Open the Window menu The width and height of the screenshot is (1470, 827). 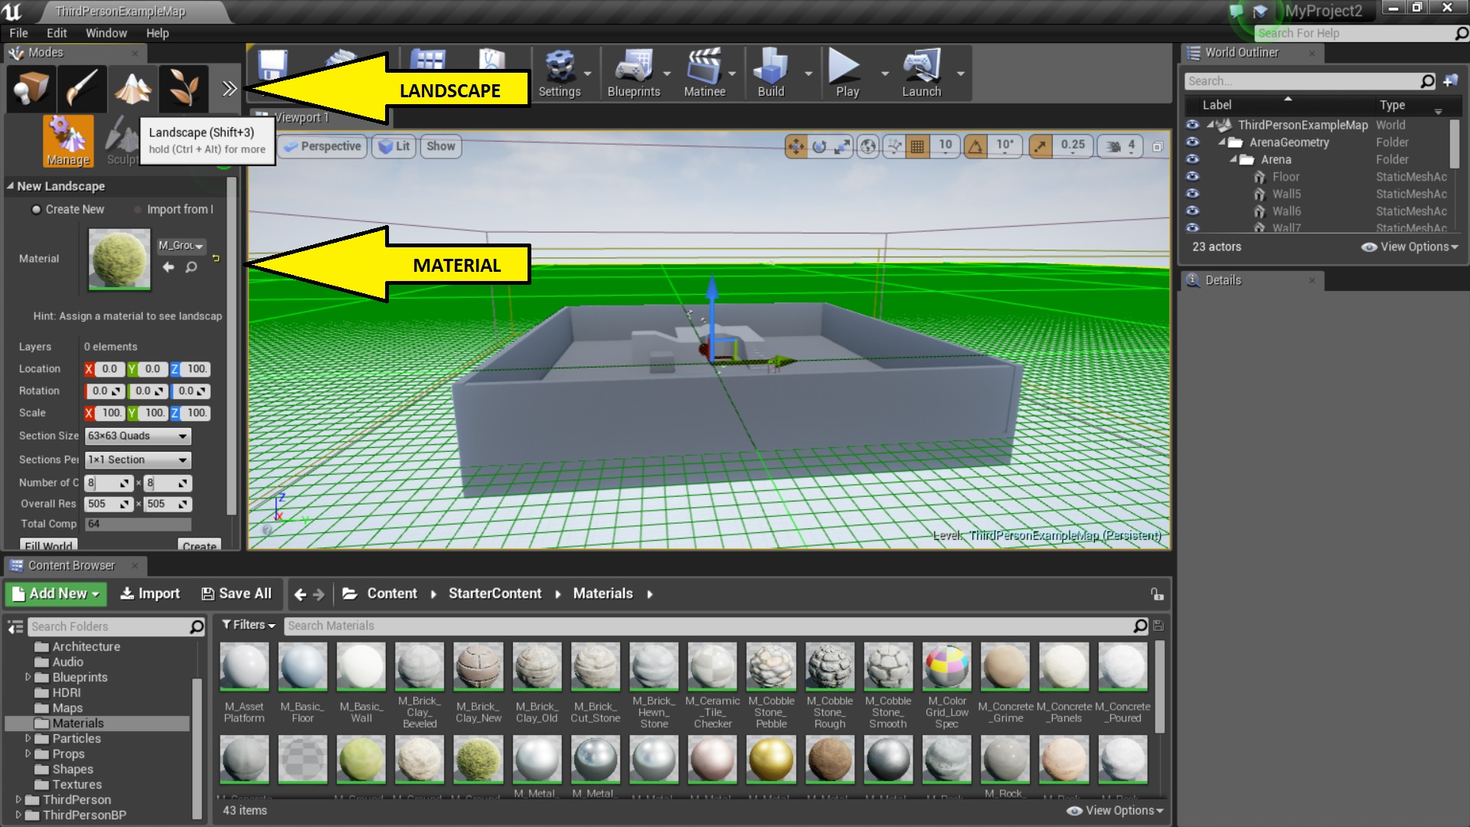click(x=106, y=33)
